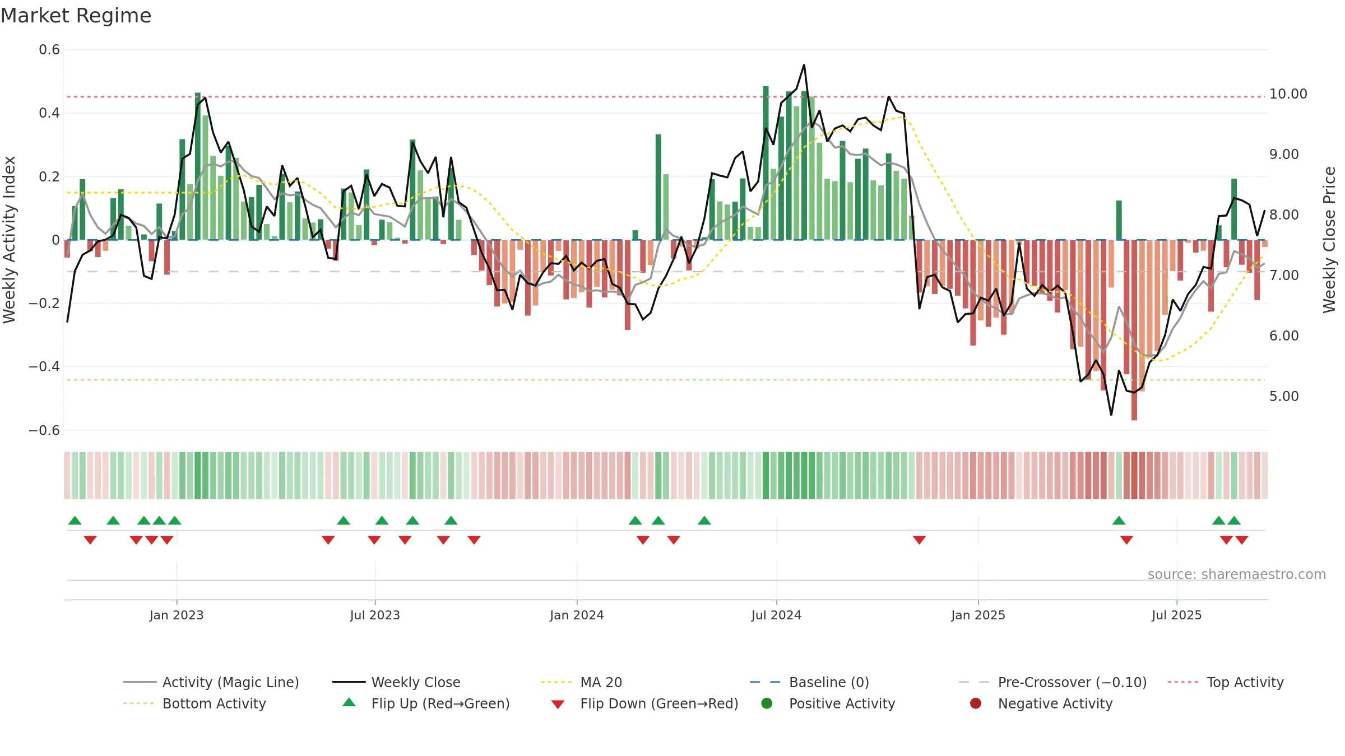Toggle the Pre-Crossover (−0.10) legend entry
This screenshot has height=756, width=1345.
pyautogui.click(x=1052, y=682)
